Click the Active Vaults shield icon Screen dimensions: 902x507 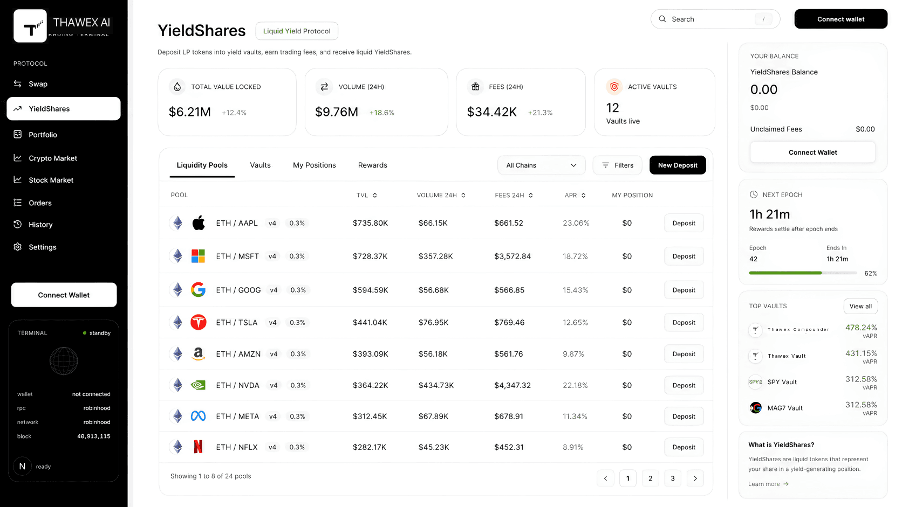614,86
